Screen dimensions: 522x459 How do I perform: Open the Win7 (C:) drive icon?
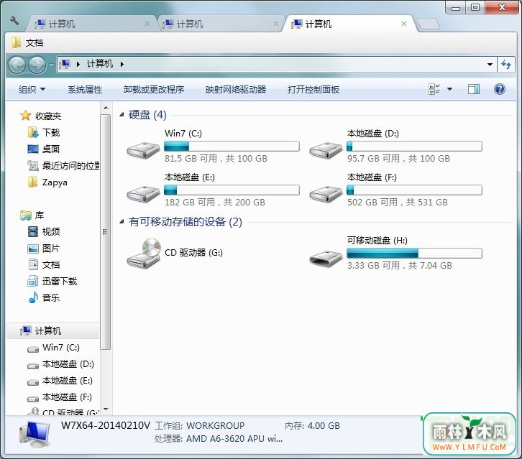click(144, 150)
